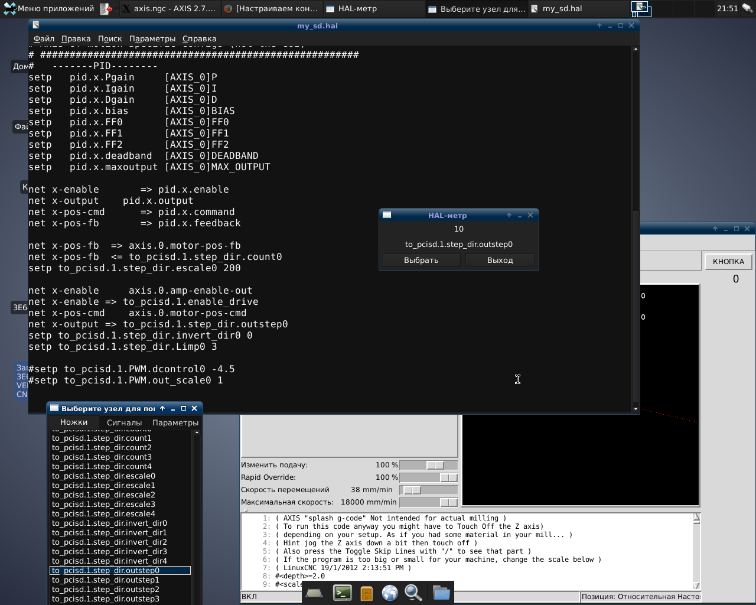Select to_pcisd.1.step_dir.escale0 in pin list
This screenshot has width=756, height=605.
120,476
